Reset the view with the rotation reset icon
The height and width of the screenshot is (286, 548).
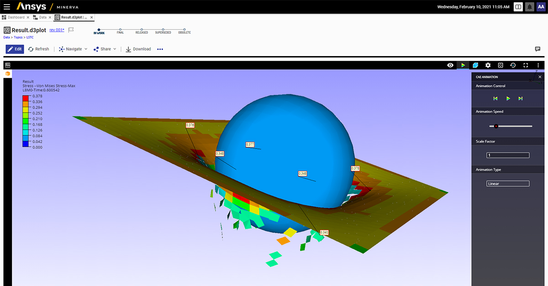[513, 65]
